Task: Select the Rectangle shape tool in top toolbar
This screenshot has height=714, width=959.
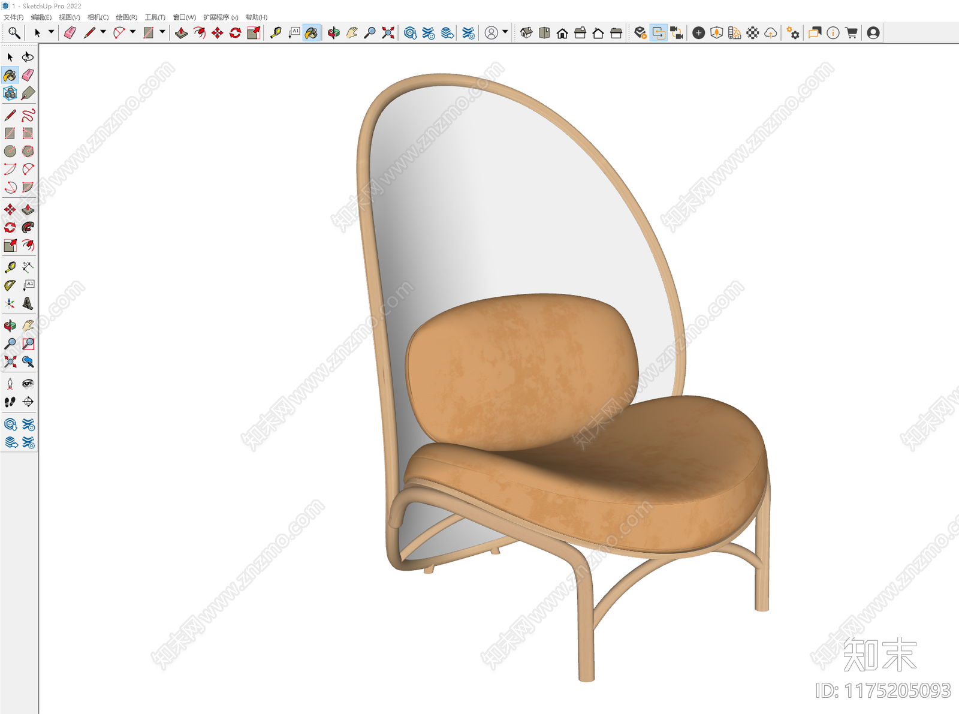Action: point(149,33)
